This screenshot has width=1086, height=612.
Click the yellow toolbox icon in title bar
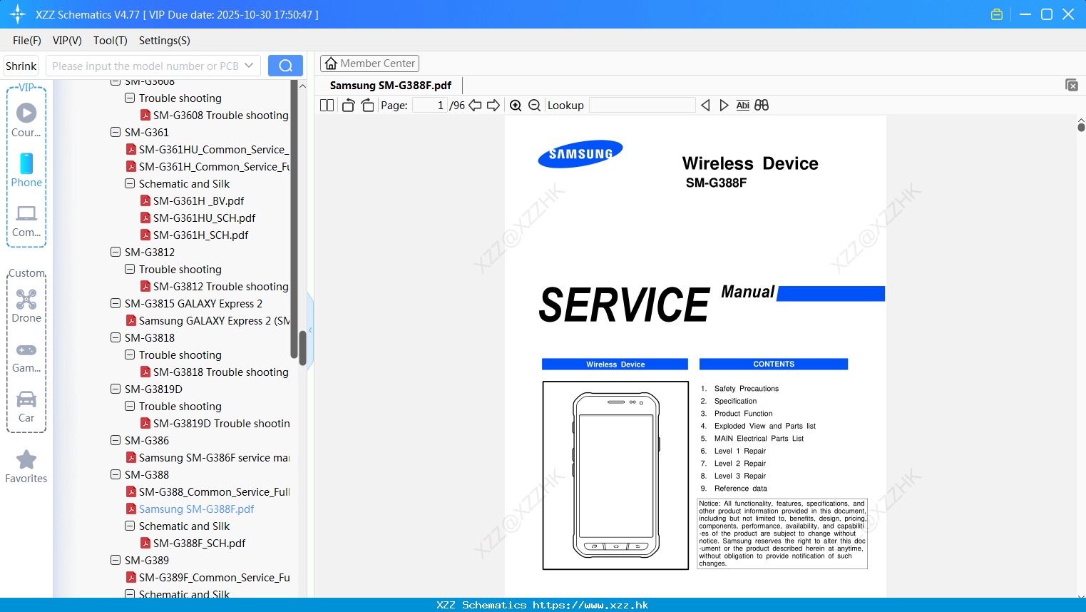point(997,14)
